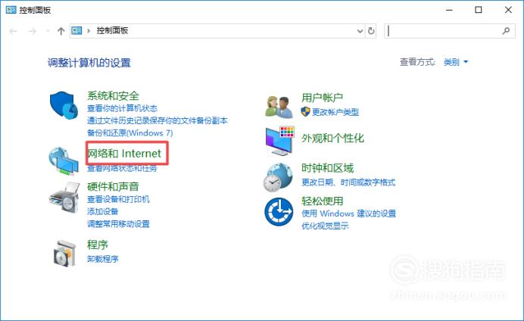This screenshot has width=524, height=321.
Task: Close the 控制面板 window
Action: [x=508, y=10]
